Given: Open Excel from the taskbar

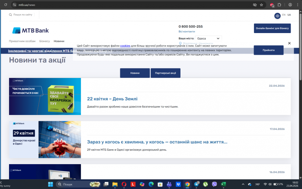Looking at the screenshot, I should 223,184.
